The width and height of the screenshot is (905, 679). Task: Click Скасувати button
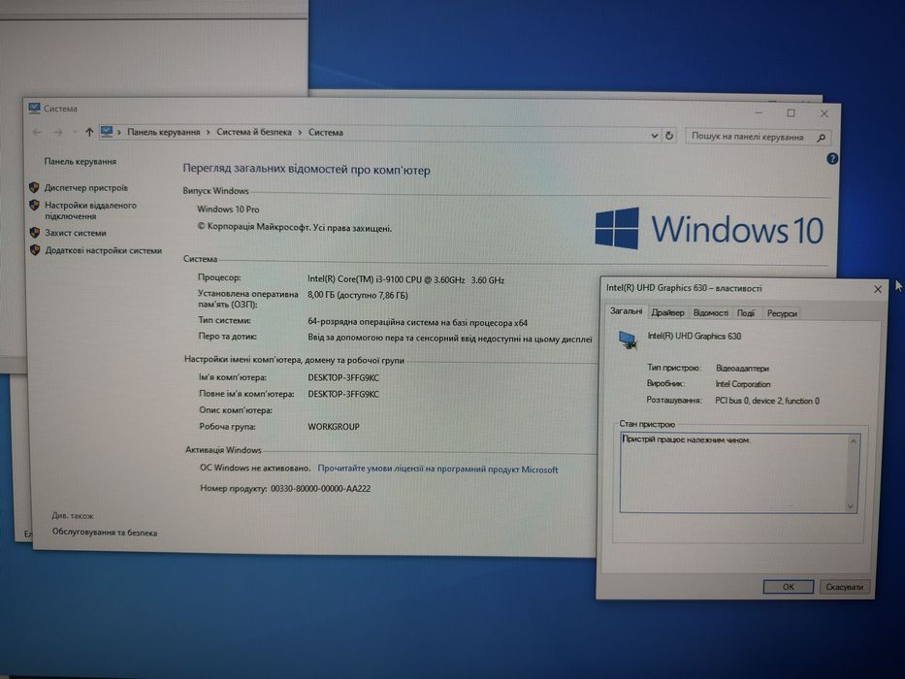tap(845, 587)
